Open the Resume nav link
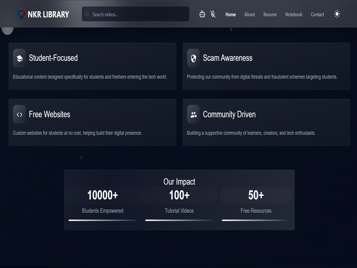Image resolution: width=357 pixels, height=268 pixels. pyautogui.click(x=270, y=14)
